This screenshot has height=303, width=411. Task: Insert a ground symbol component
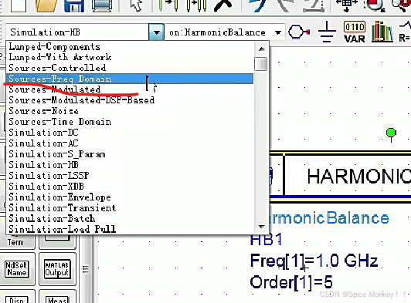(x=327, y=32)
